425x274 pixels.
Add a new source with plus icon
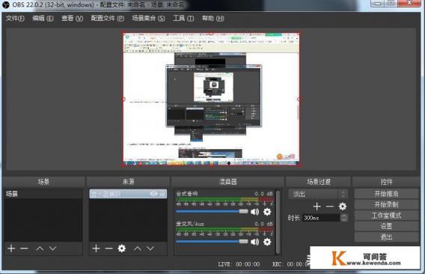coord(96,249)
